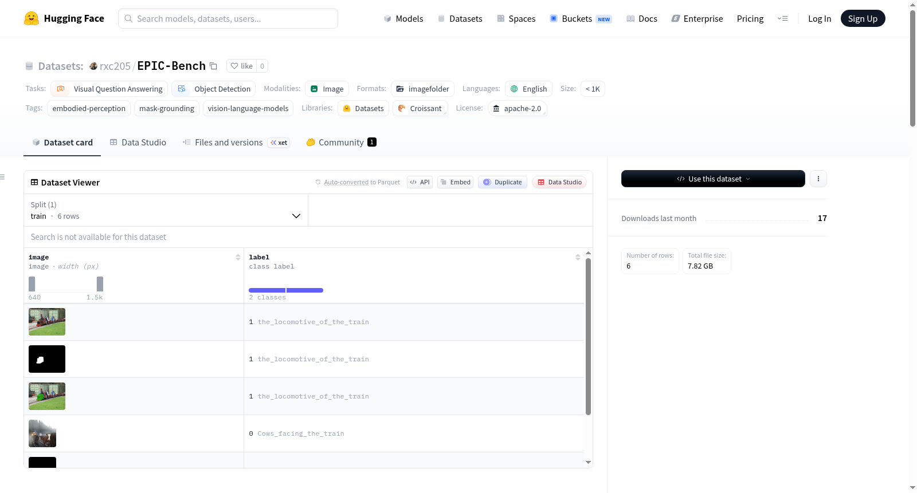
Task: Click the heart like button
Action: (x=241, y=66)
